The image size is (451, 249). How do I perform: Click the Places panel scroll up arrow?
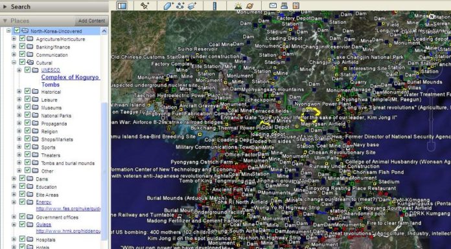click(104, 31)
